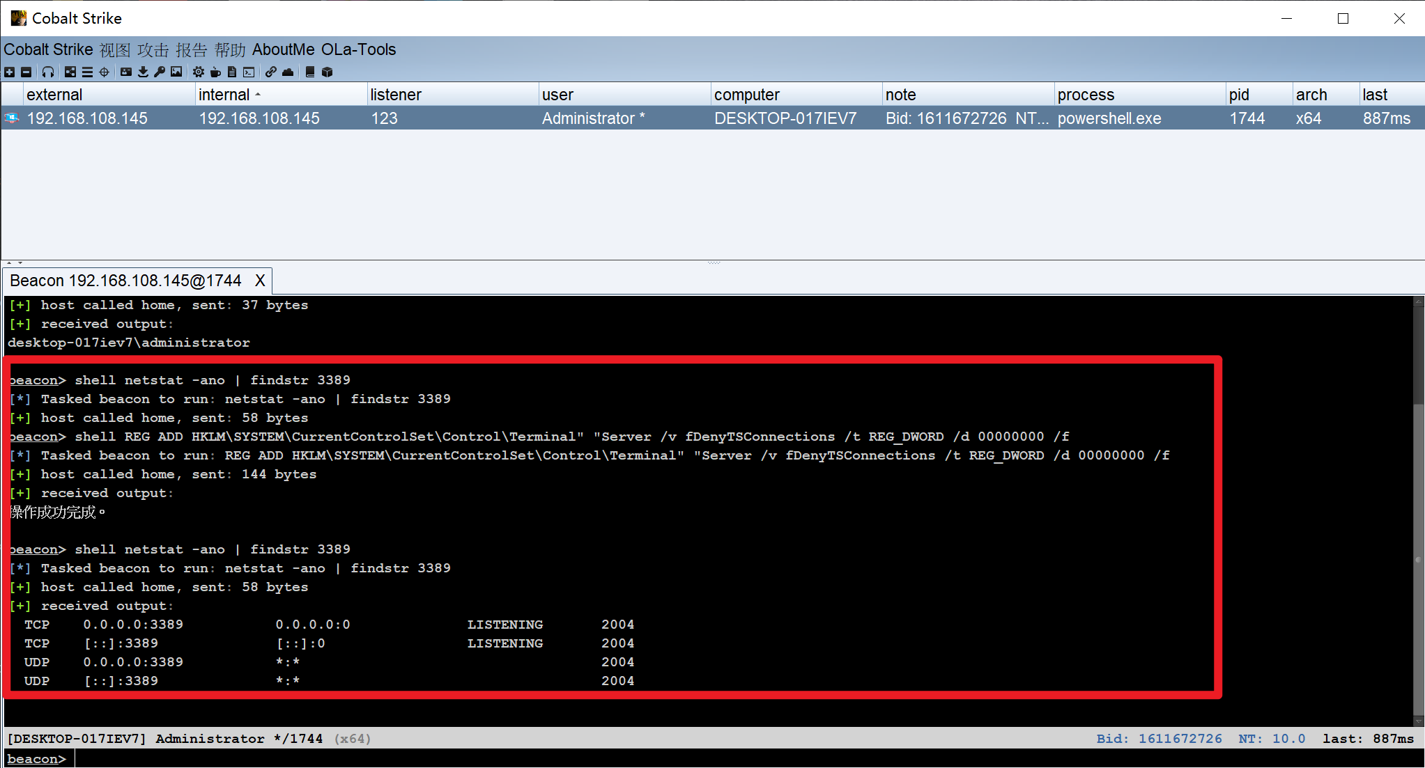Sort sessions by listener column header
Image resolution: width=1425 pixels, height=768 pixels.
(453, 95)
